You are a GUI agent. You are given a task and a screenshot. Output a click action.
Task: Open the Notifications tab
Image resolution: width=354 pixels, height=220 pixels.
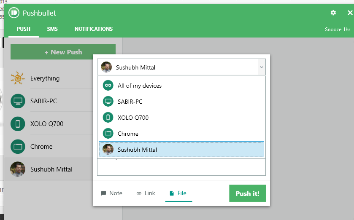point(94,29)
